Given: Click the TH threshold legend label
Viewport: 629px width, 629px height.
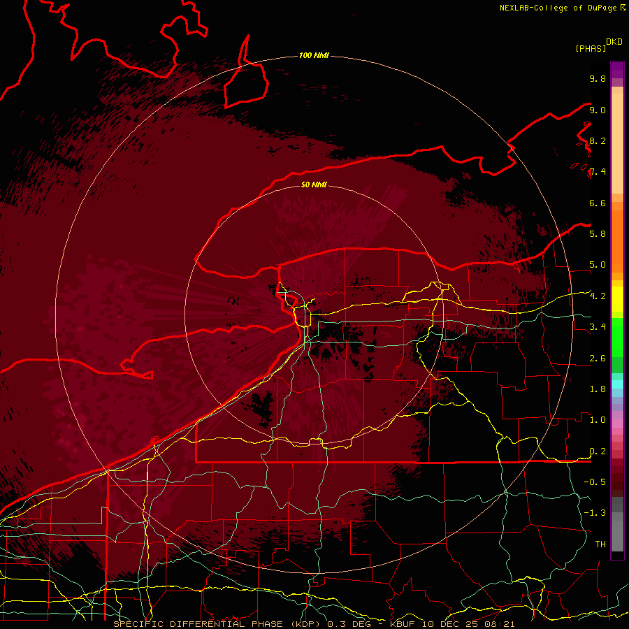Looking at the screenshot, I should click(x=600, y=544).
